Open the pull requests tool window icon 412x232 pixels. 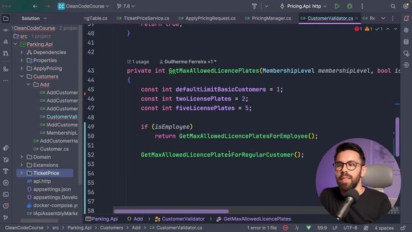[6, 53]
